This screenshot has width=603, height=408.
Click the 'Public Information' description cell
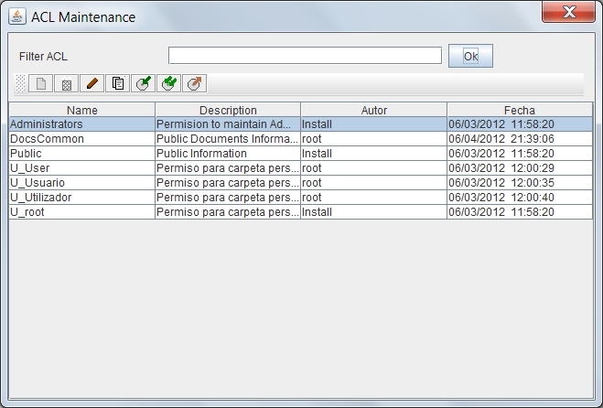pos(228,154)
